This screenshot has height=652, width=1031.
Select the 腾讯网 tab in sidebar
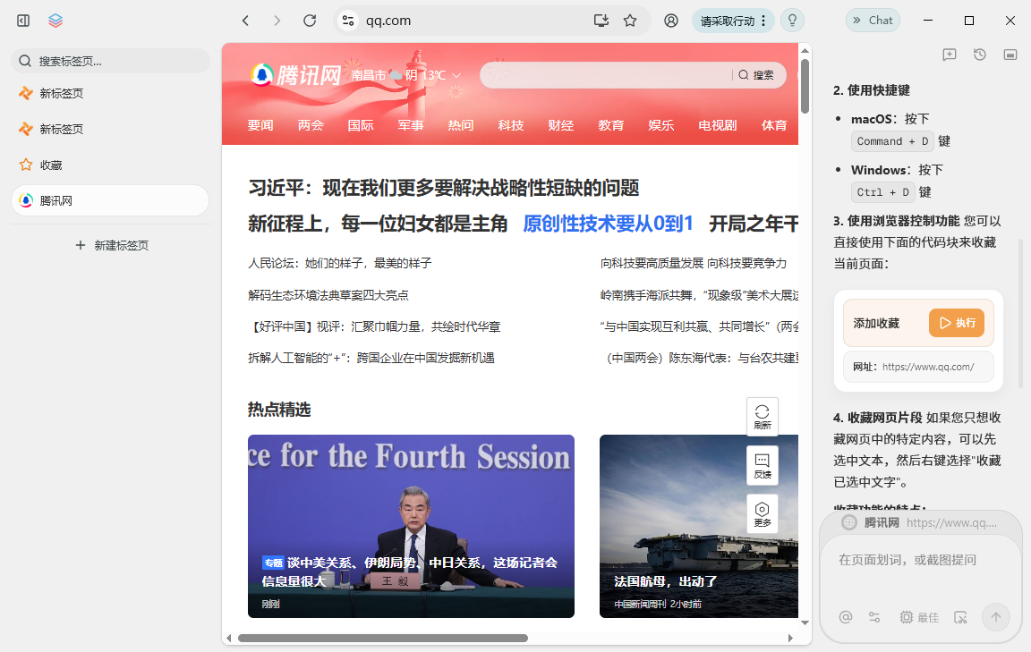110,200
